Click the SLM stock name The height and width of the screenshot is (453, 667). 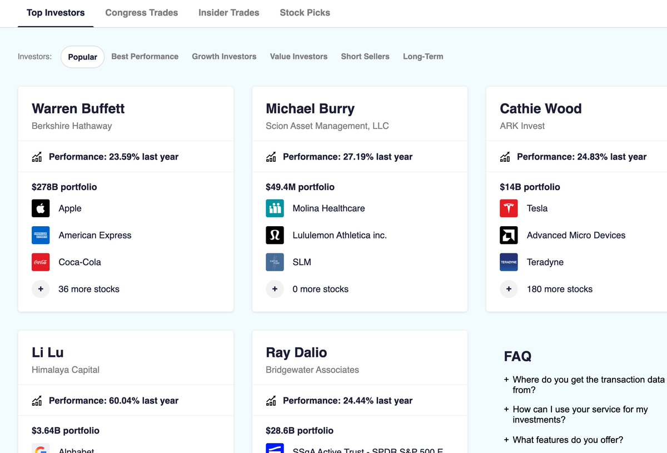click(302, 262)
